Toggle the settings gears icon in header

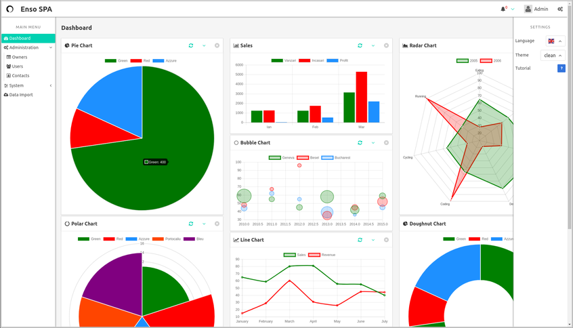point(560,9)
